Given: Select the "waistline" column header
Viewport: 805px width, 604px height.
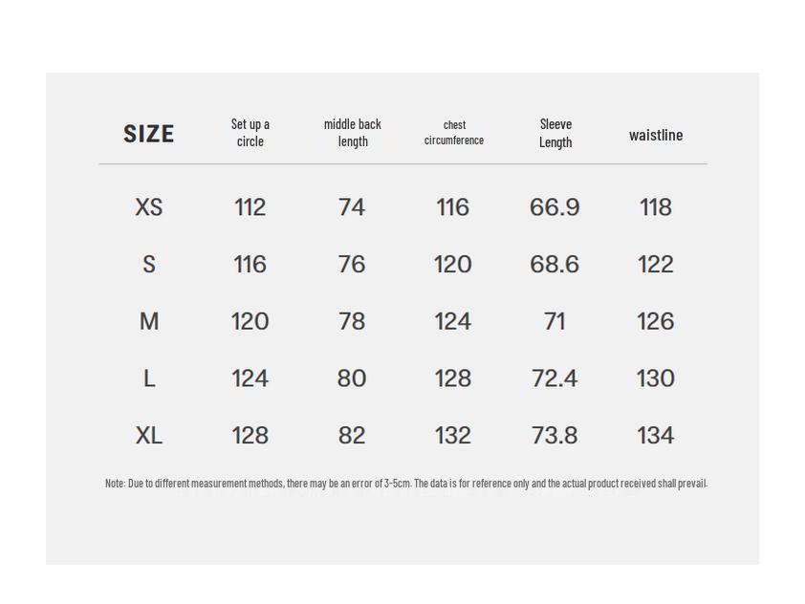Looking at the screenshot, I should [656, 135].
